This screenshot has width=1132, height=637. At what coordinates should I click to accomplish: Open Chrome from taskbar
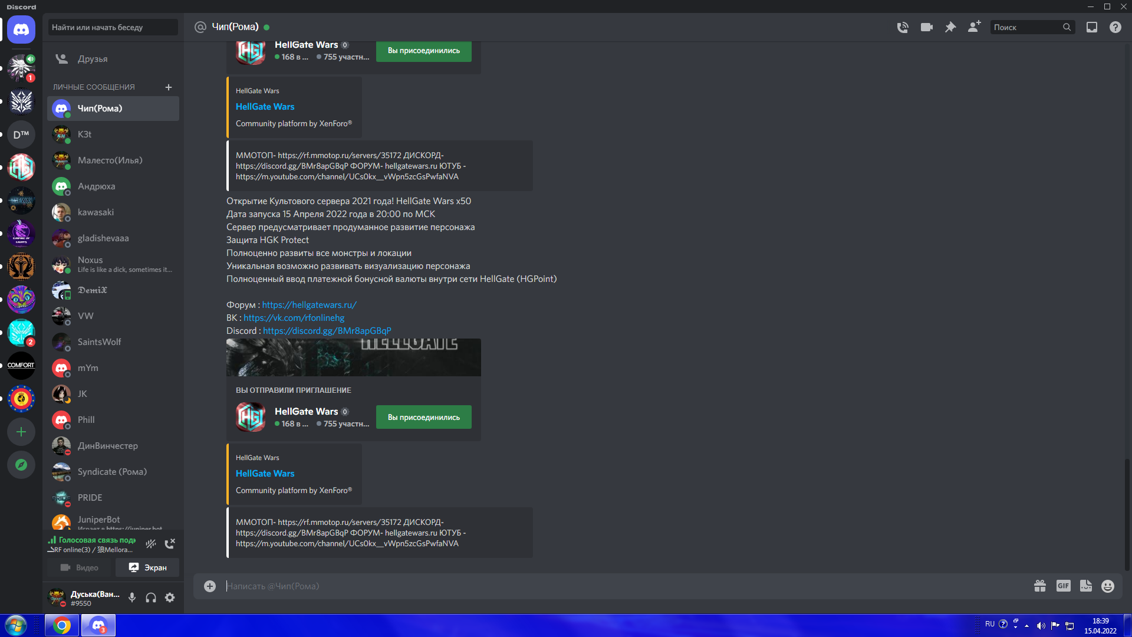click(x=62, y=625)
